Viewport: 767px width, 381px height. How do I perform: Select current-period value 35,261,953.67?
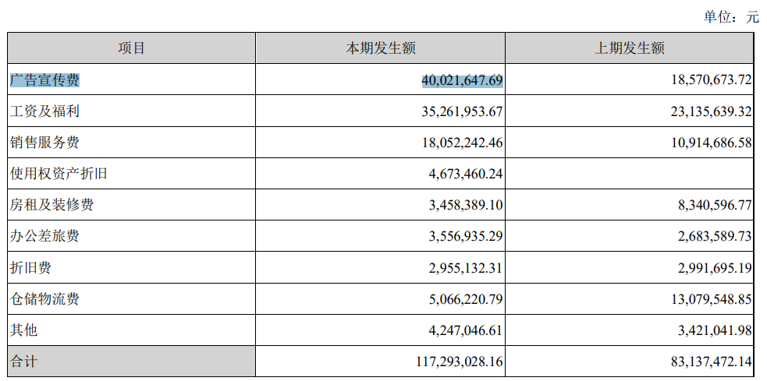tap(462, 111)
